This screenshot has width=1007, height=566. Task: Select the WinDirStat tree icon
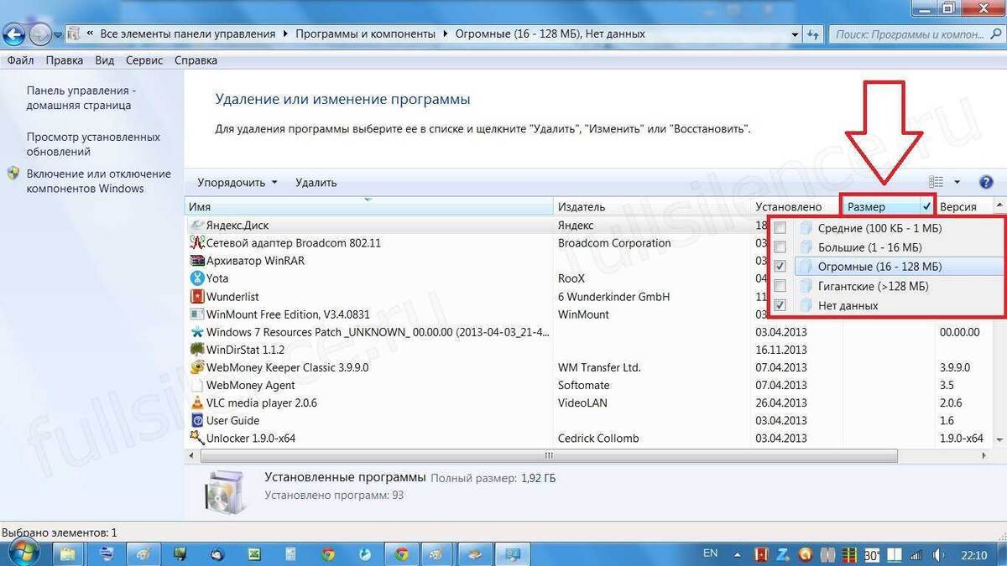pos(197,350)
